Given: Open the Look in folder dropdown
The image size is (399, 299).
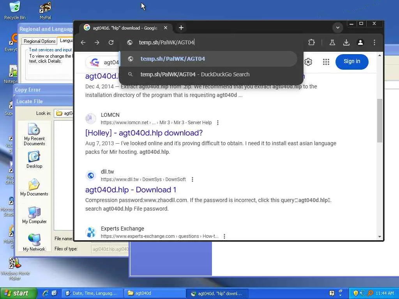Looking at the screenshot, I should [64, 113].
